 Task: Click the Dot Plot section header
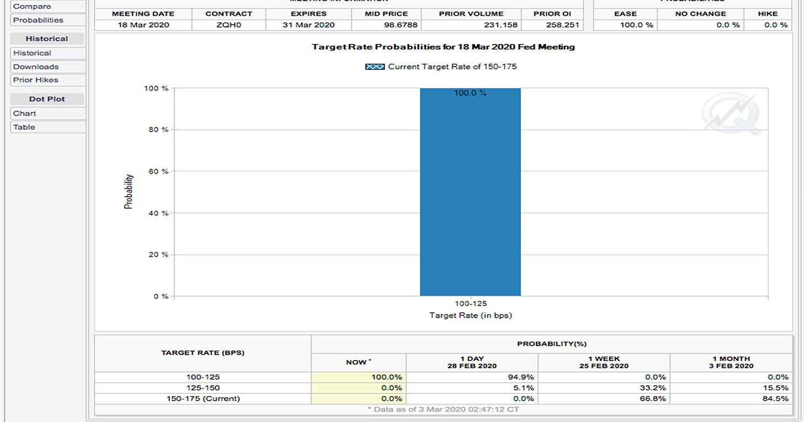(47, 99)
